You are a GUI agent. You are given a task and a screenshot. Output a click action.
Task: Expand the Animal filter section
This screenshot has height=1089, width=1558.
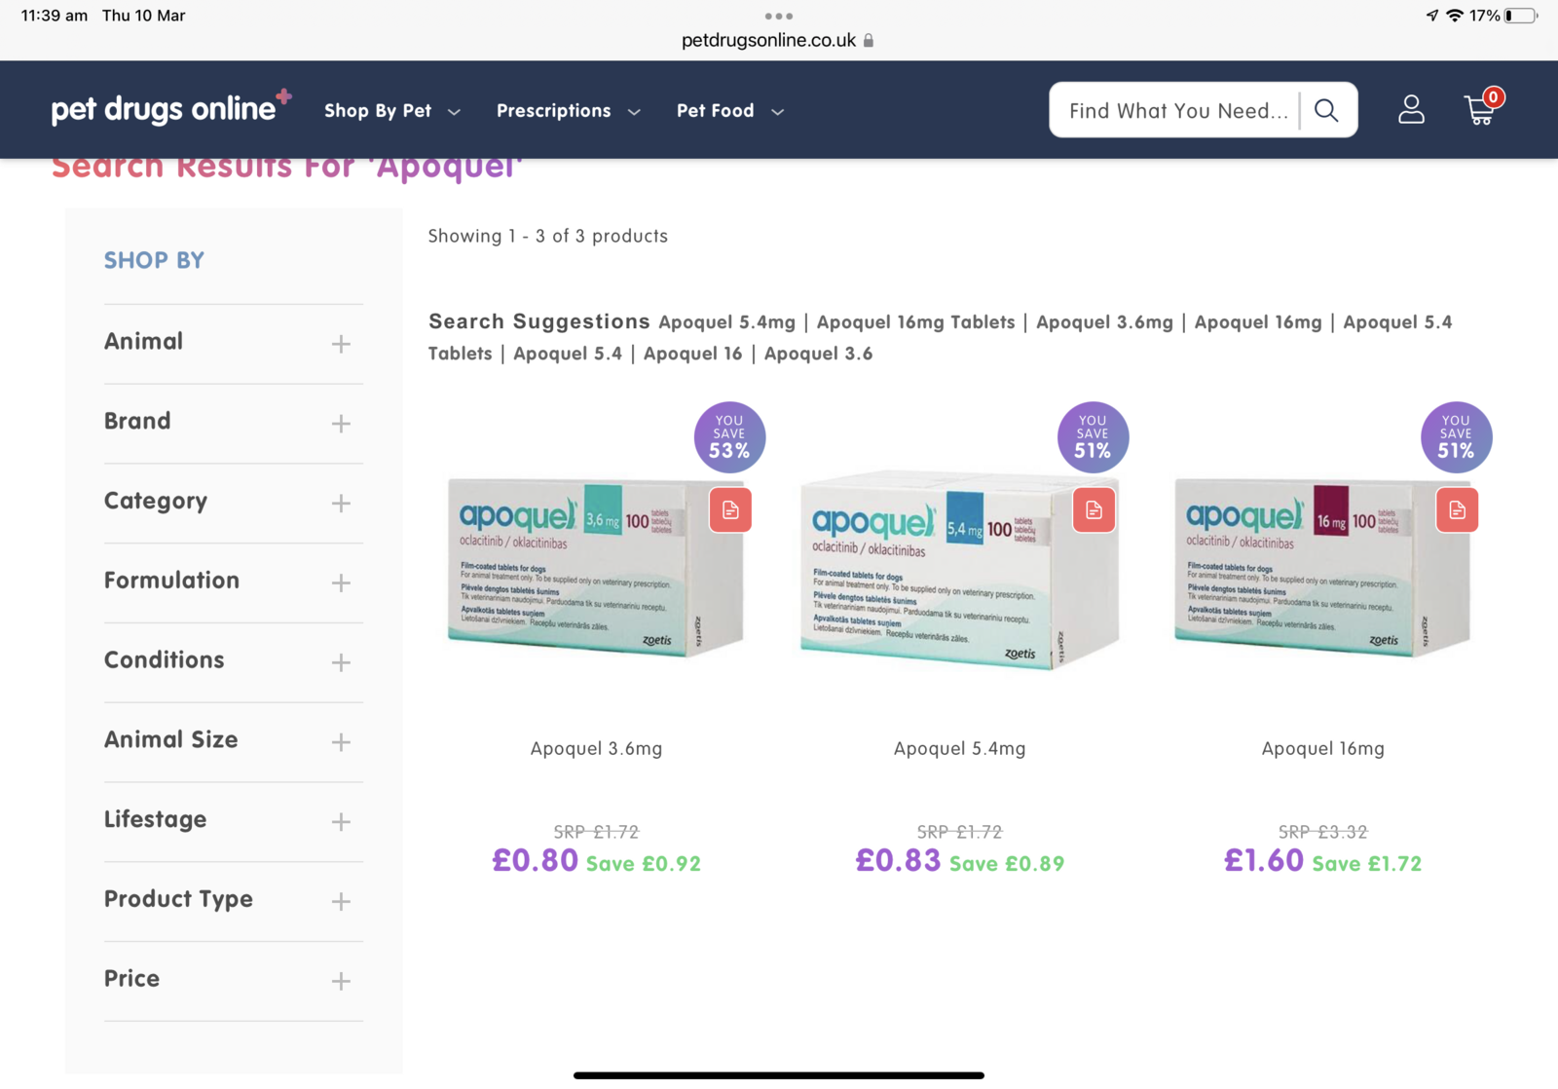341,344
